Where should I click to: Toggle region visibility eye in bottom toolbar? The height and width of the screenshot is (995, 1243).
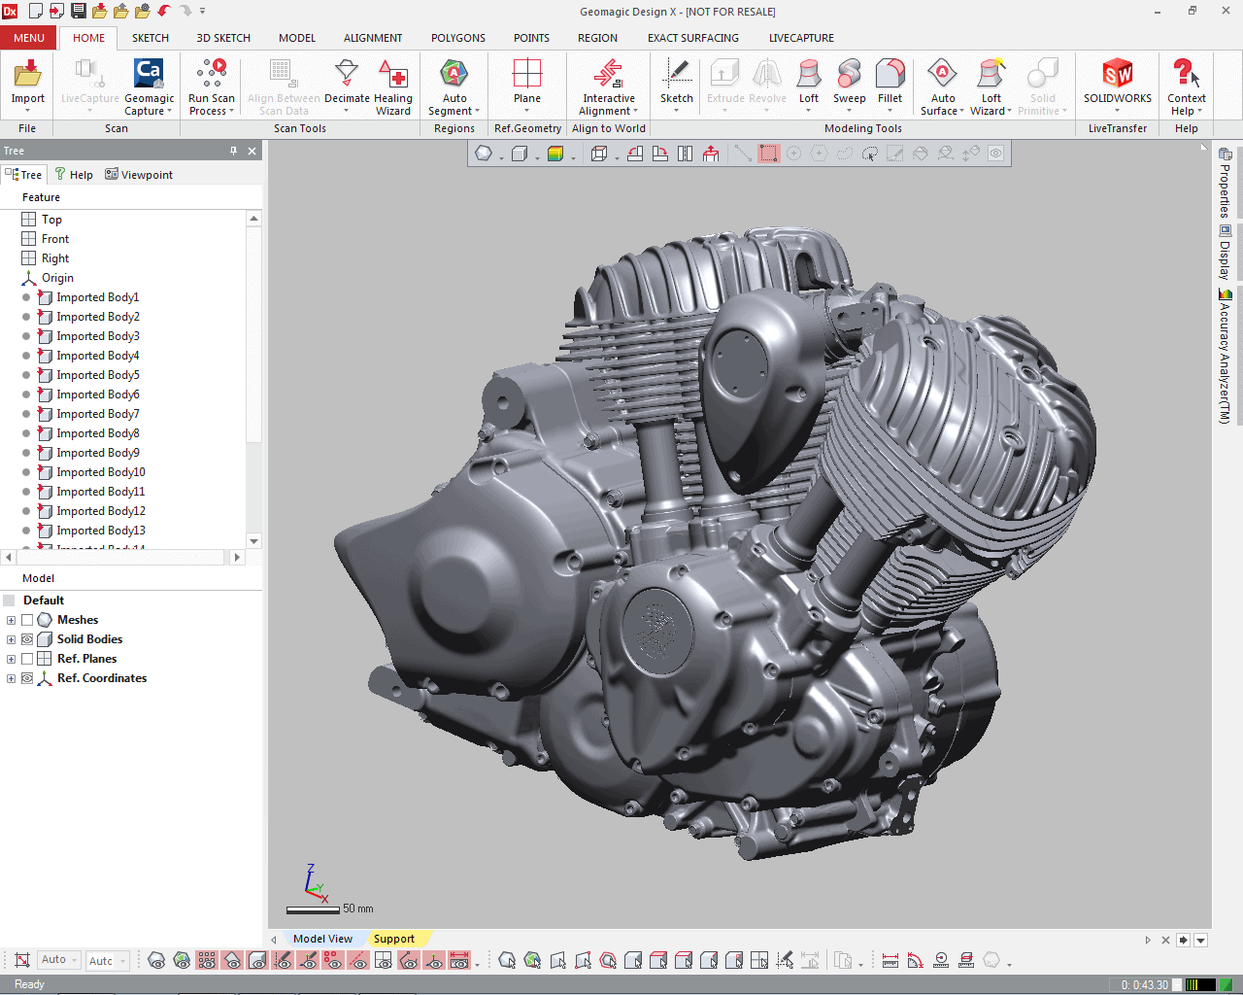[x=182, y=961]
